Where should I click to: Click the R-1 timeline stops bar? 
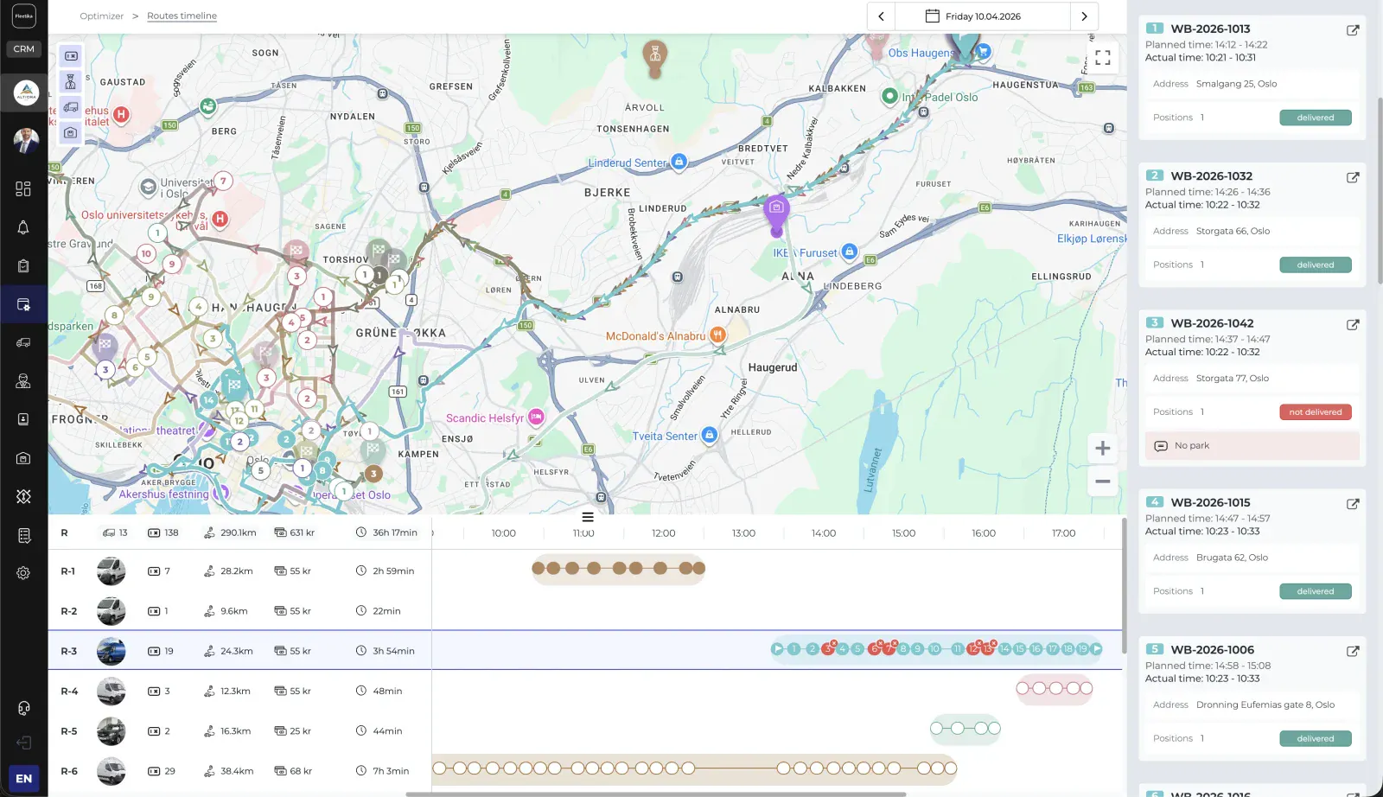[x=618, y=569]
